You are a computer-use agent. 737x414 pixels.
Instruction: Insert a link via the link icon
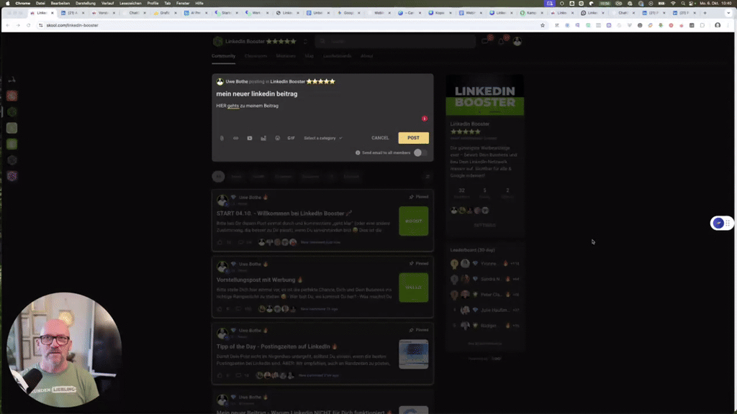point(235,138)
